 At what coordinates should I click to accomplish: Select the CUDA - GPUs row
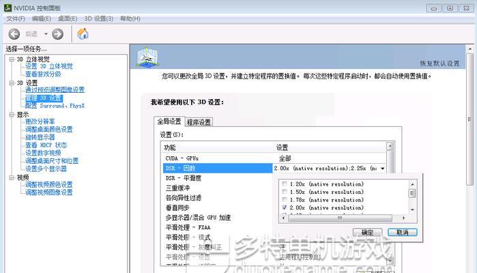[274, 158]
